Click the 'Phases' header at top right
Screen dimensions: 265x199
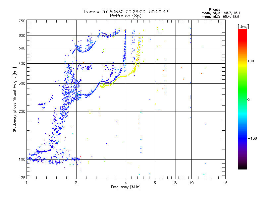[214, 10]
